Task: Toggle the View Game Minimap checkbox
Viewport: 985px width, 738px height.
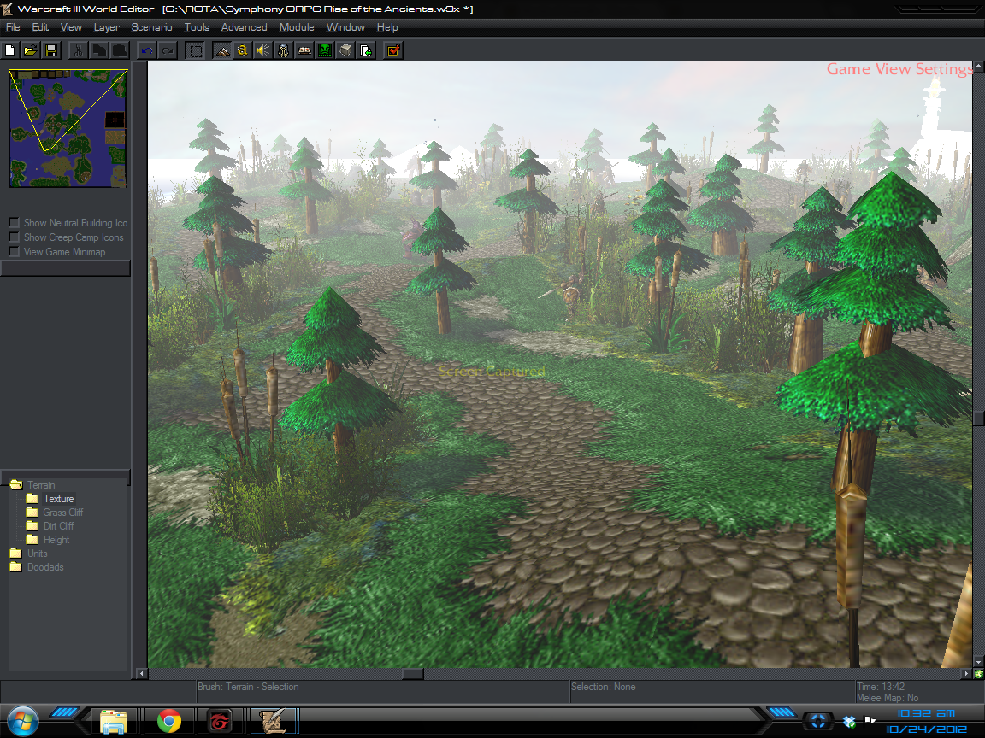Action: pyautogui.click(x=14, y=252)
